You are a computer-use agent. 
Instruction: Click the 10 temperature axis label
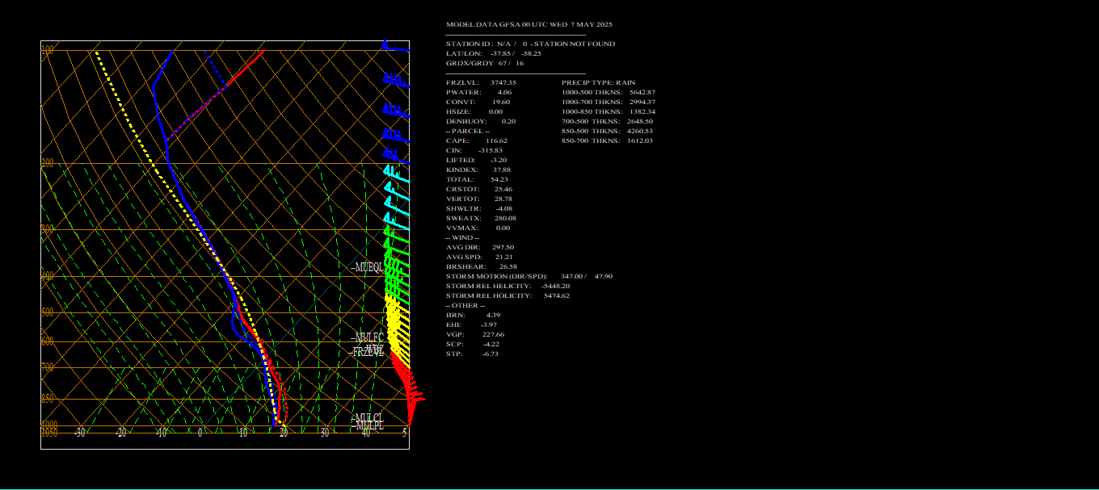click(x=243, y=433)
